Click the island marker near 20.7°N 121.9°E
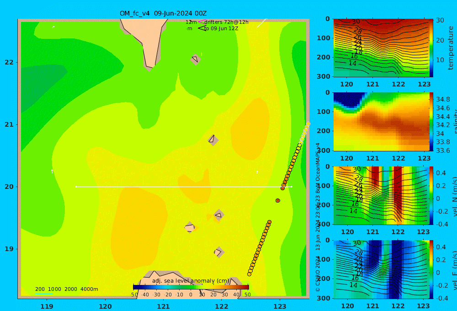The height and width of the screenshot is (311, 457). click(x=213, y=140)
